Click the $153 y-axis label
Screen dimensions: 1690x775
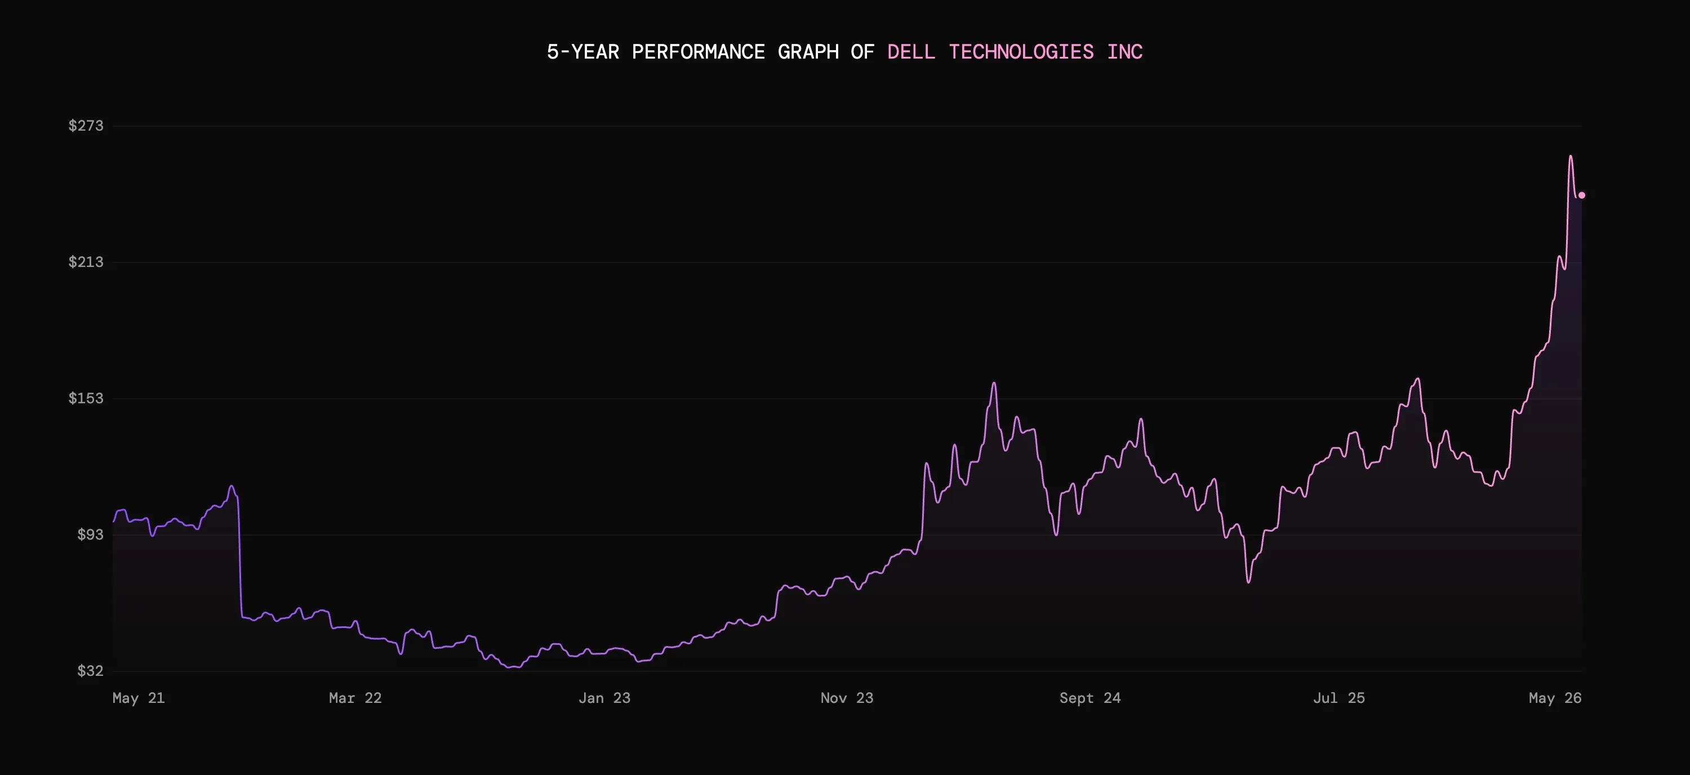pyautogui.click(x=86, y=398)
